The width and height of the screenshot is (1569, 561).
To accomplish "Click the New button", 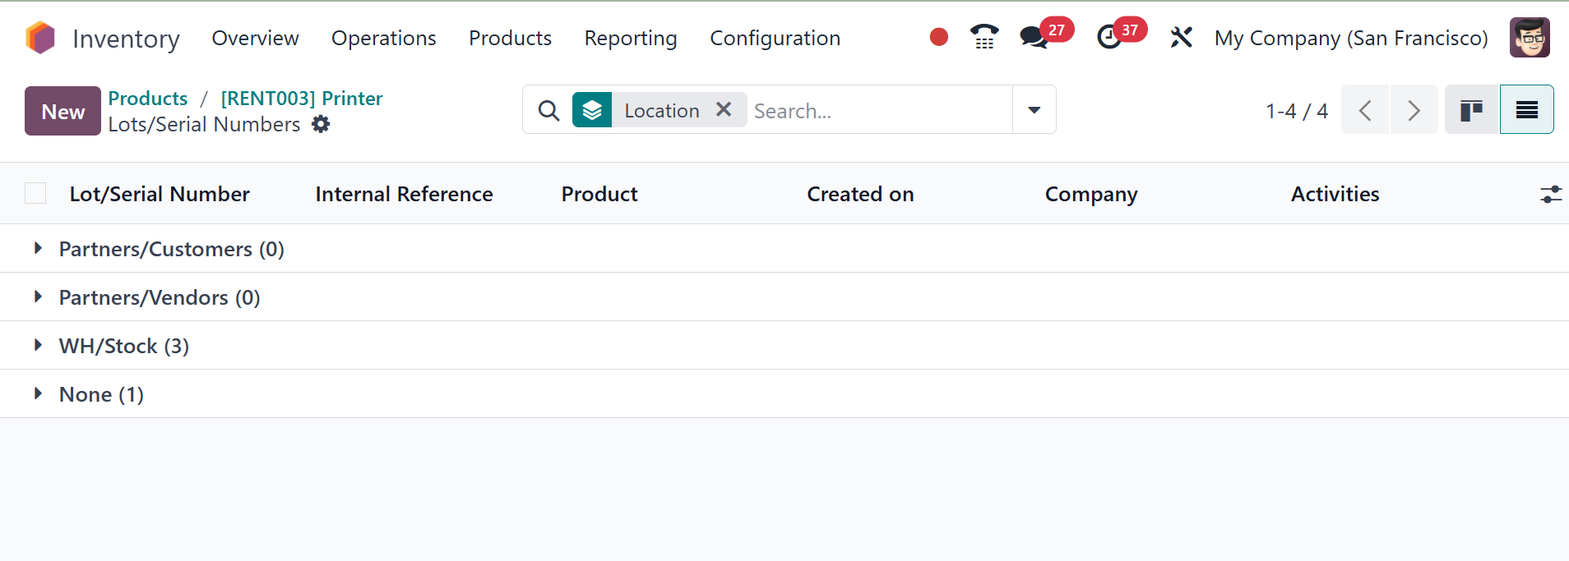I will 62,111.
